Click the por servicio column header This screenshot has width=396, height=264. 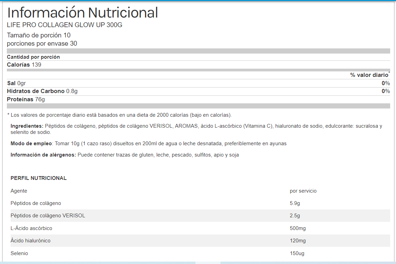303,191
